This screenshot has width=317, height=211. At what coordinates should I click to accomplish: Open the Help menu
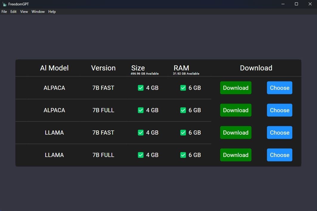point(52,12)
